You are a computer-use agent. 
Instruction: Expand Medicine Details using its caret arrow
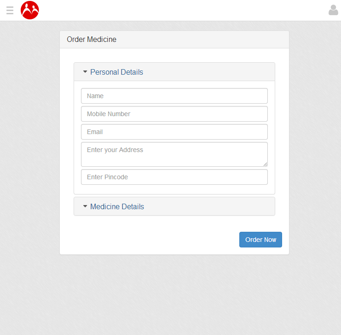(85, 206)
